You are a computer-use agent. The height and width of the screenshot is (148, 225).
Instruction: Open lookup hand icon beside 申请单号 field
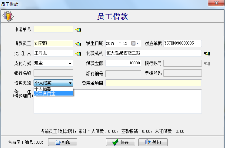tap(78, 30)
